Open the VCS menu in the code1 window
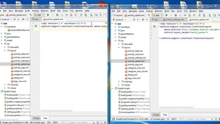 71,11
